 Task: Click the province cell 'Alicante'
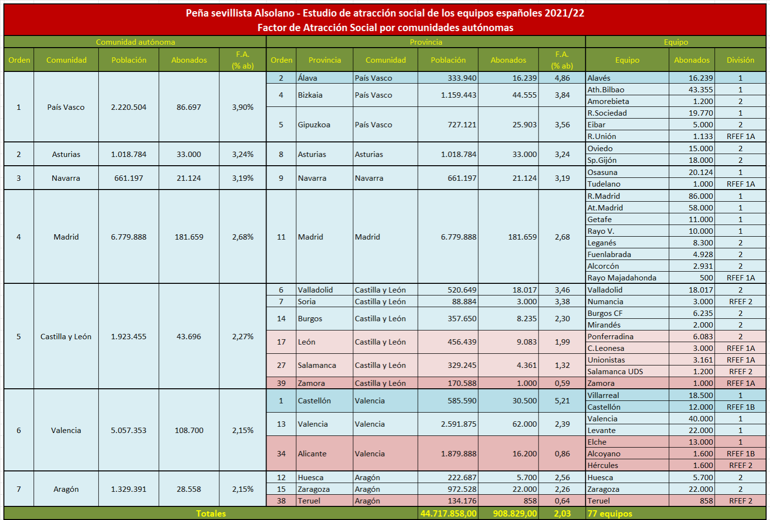click(x=324, y=453)
